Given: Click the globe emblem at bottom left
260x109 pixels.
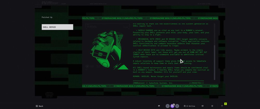Looking at the screenshot, I should pos(49,94).
